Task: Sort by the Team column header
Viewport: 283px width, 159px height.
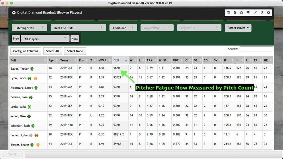Action: [x=68, y=60]
